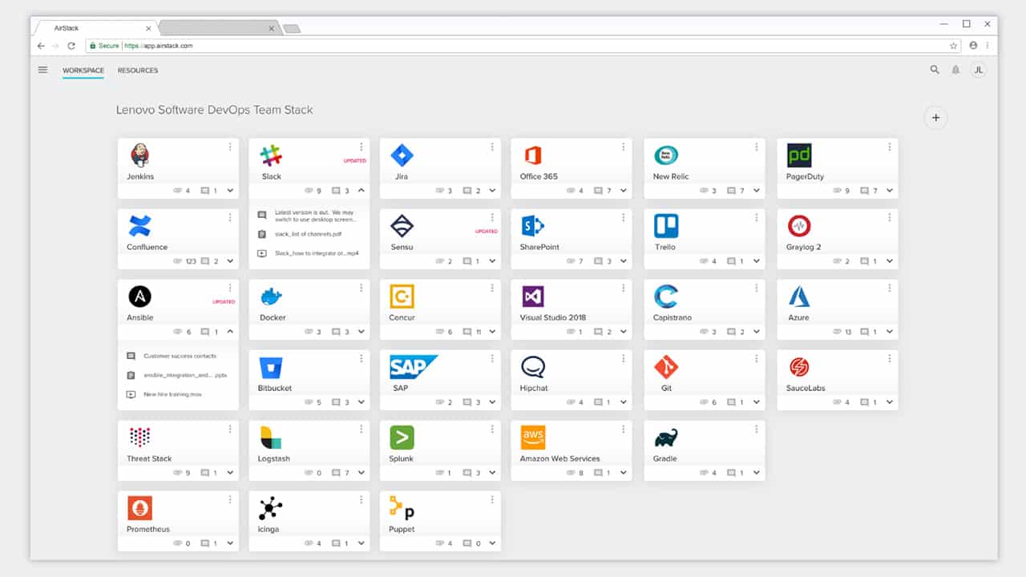Open the Trello card icon
This screenshot has width=1026, height=577.
pyautogui.click(x=666, y=226)
